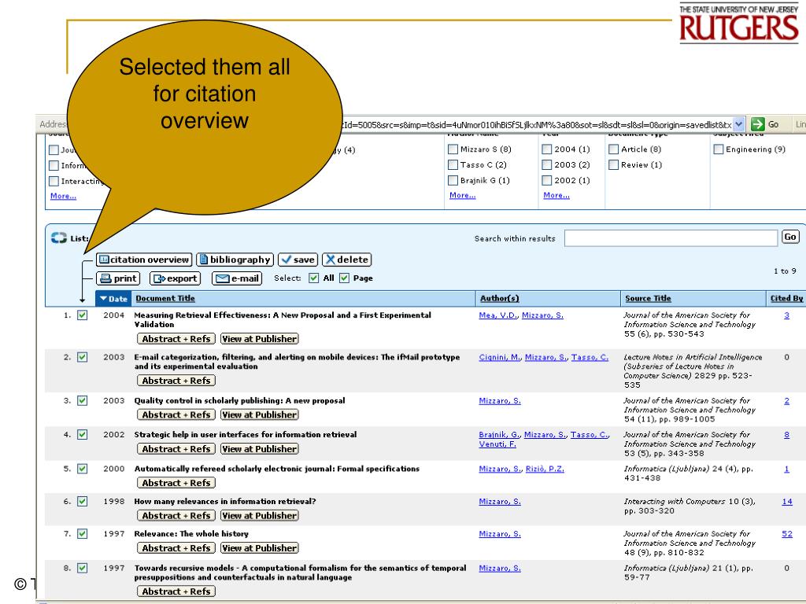Sort by Source Title column header
Image resolution: width=806 pixels, height=604 pixels.
click(648, 298)
